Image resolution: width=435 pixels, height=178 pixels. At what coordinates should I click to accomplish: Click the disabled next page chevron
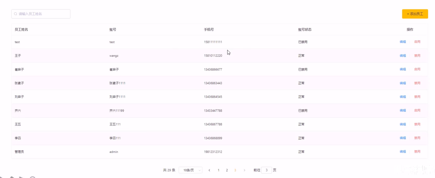pos(244,170)
